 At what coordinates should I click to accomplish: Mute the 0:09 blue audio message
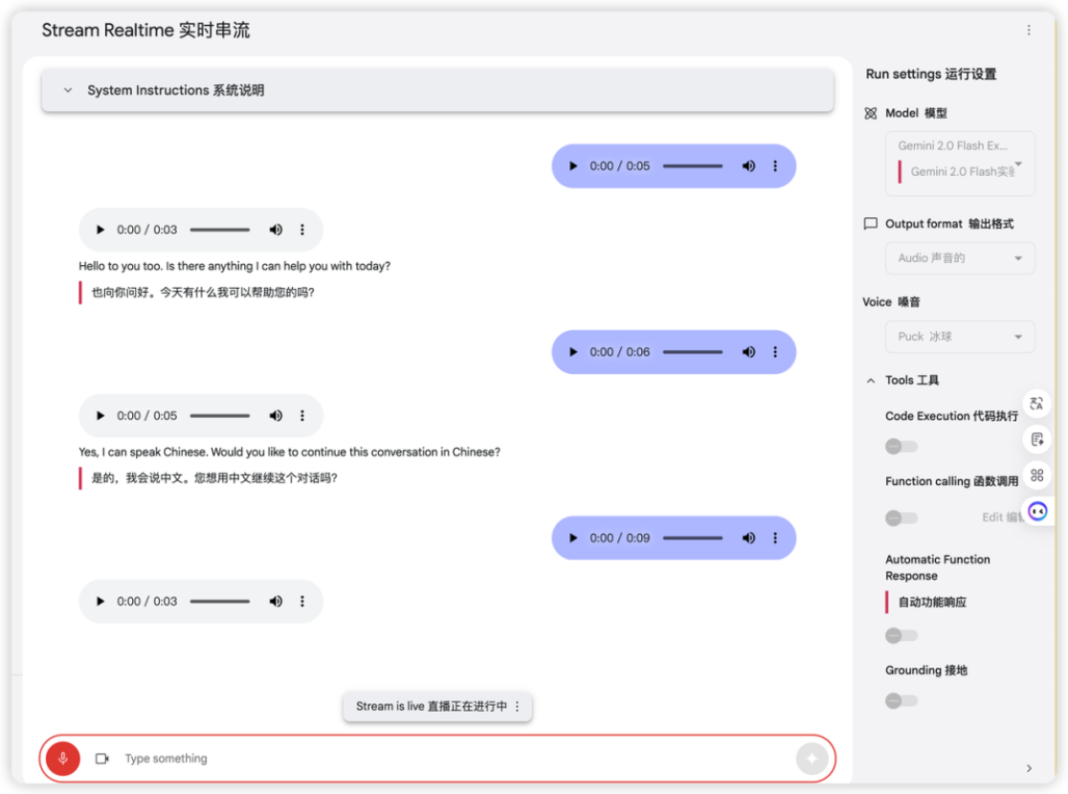pyautogui.click(x=748, y=538)
